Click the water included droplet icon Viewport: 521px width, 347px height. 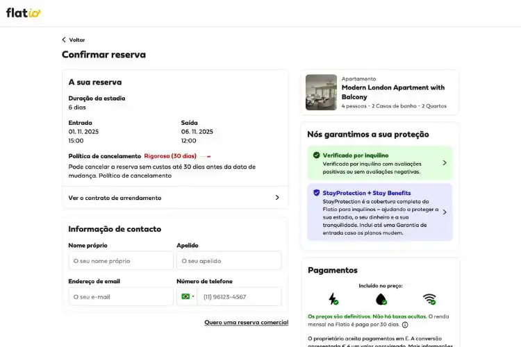[381, 299]
